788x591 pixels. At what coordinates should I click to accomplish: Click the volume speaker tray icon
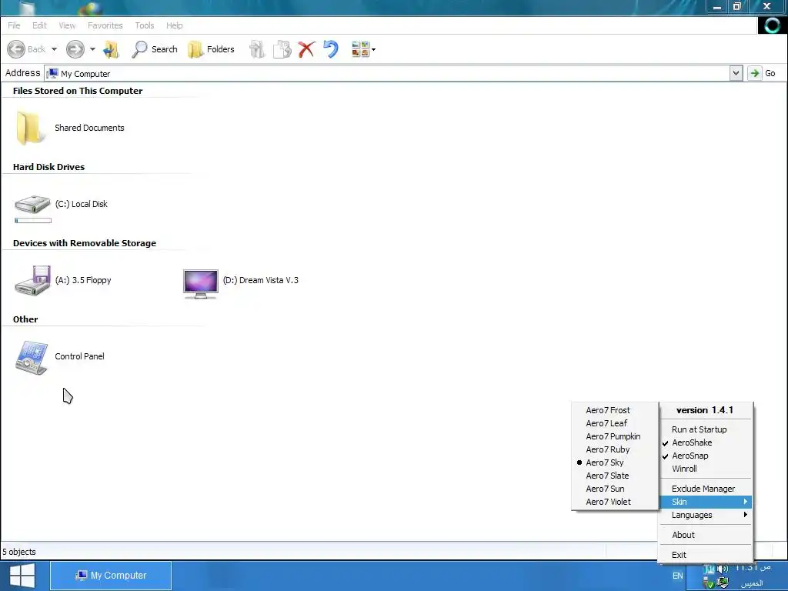click(x=723, y=569)
